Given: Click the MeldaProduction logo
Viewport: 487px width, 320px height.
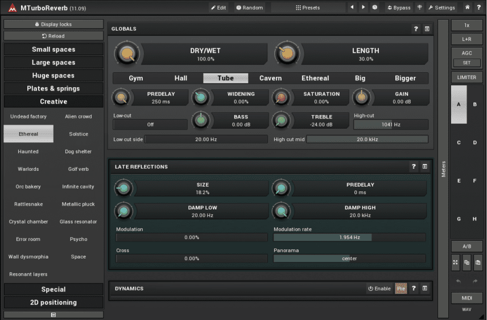Looking at the screenshot, I should point(13,8).
